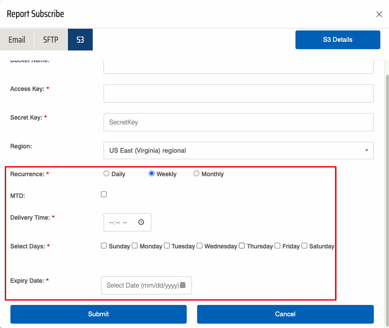The width and height of the screenshot is (389, 328).
Task: Focus the Secret Key input field
Action: (x=238, y=122)
